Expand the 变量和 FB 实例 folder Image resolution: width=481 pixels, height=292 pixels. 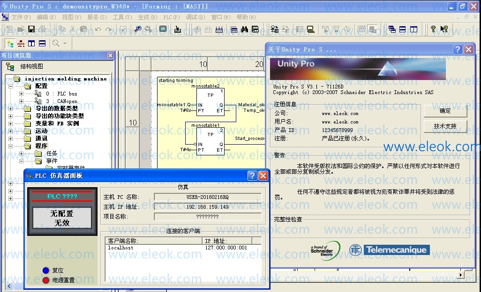pyautogui.click(x=10, y=124)
